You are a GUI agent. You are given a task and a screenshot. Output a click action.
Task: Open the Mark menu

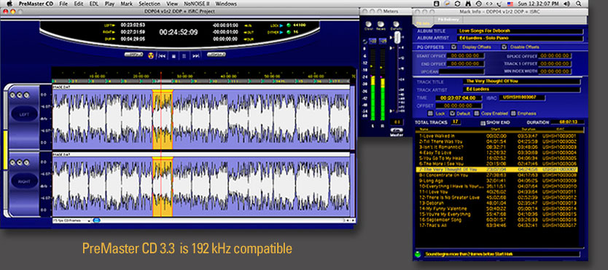[x=126, y=4]
